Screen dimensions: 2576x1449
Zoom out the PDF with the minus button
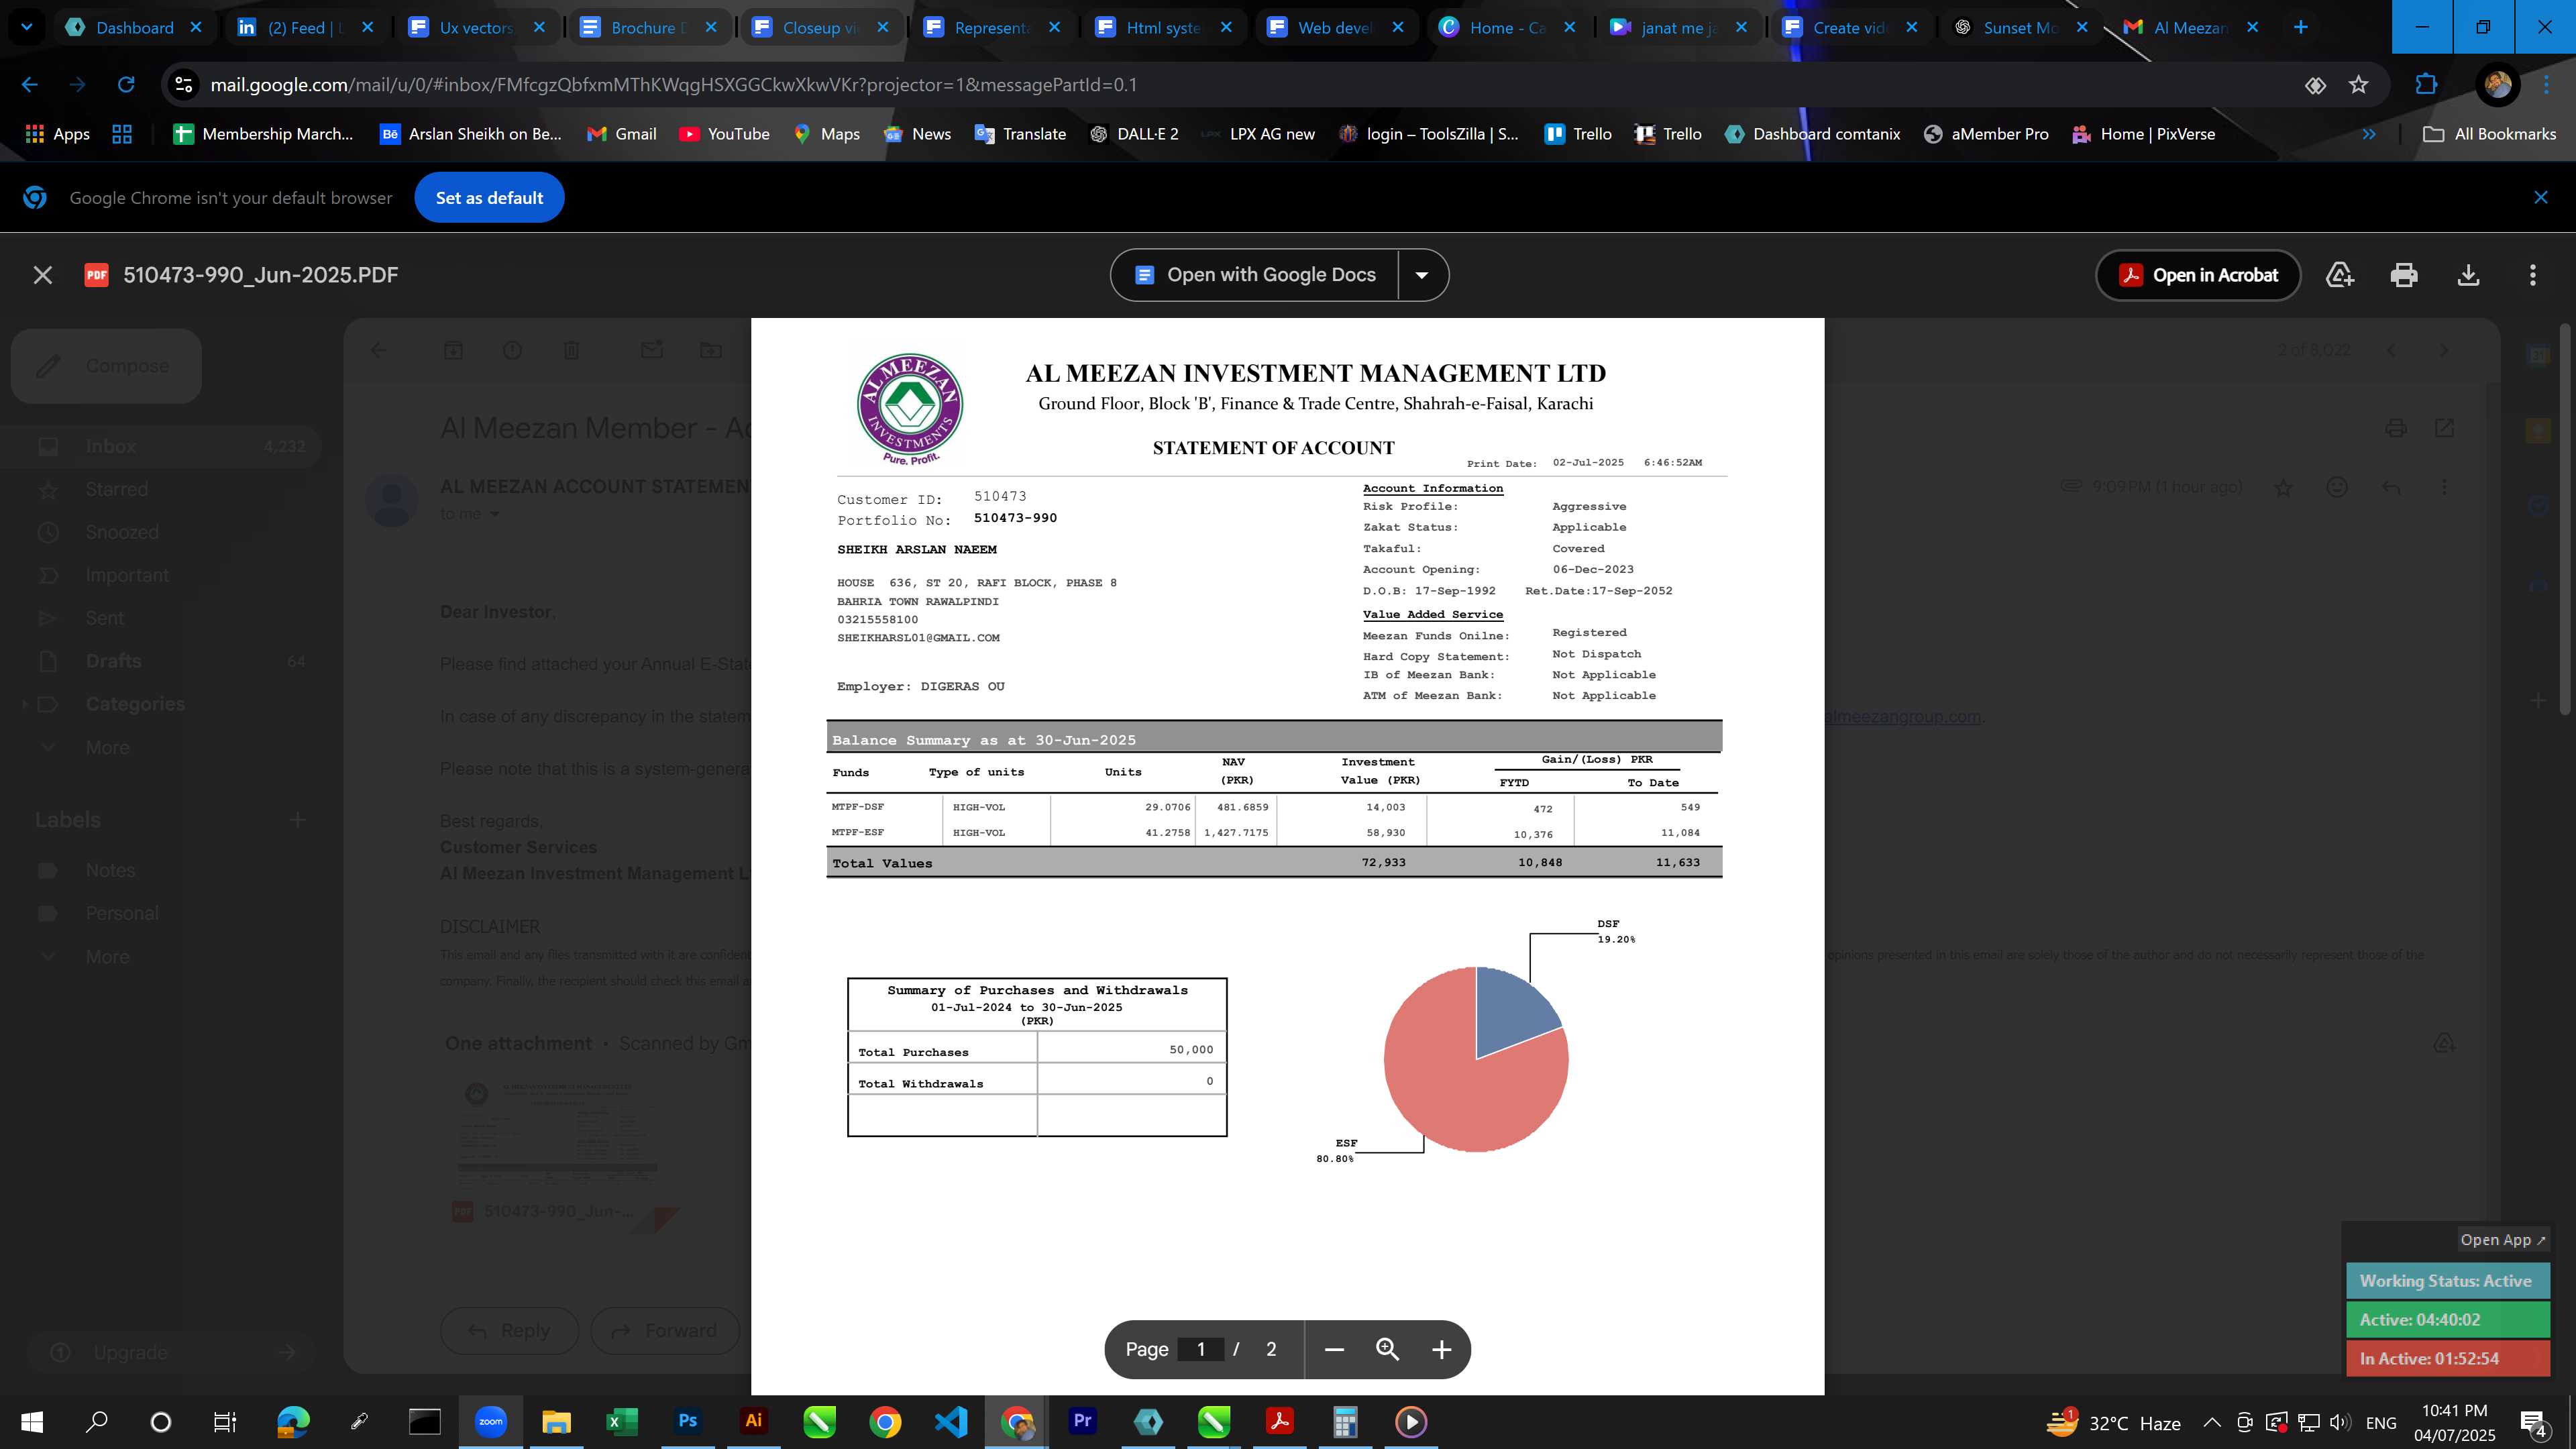point(1334,1350)
